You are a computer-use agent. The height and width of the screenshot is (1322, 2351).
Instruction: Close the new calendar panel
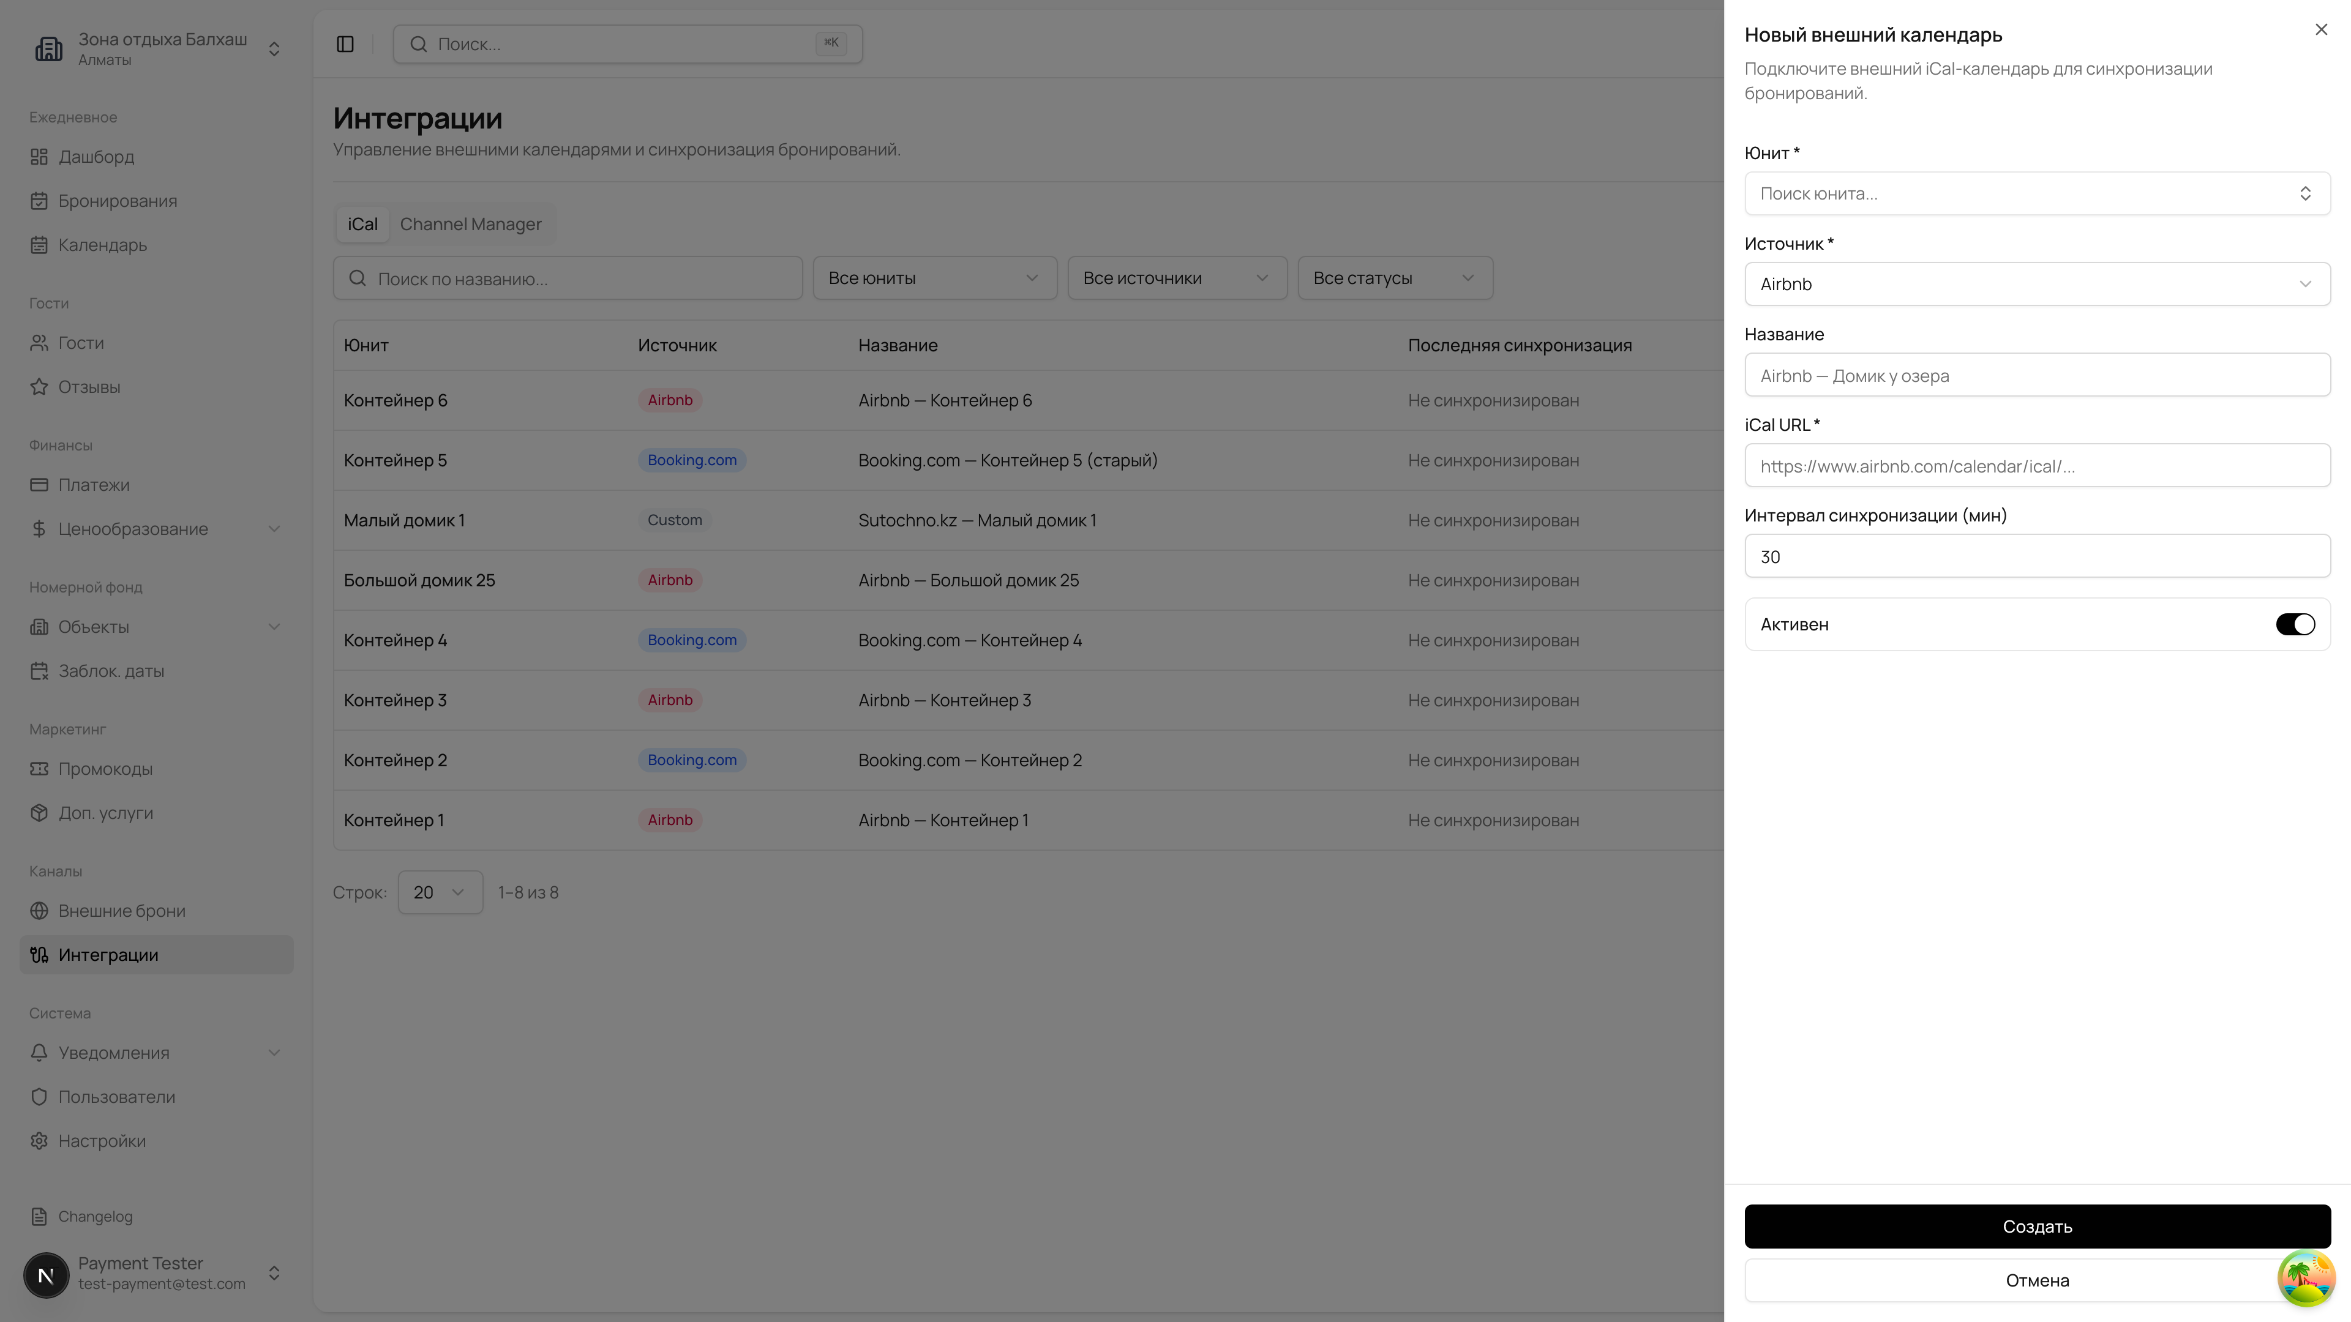coord(2321,30)
